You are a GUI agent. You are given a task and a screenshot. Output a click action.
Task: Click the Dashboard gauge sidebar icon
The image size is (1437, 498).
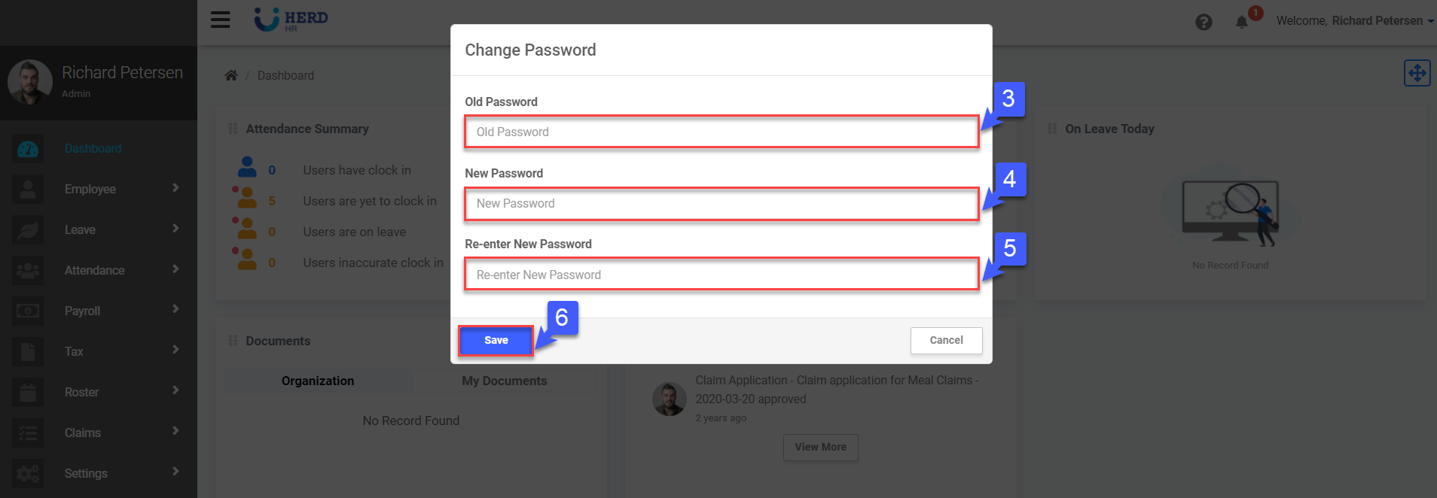coord(28,149)
